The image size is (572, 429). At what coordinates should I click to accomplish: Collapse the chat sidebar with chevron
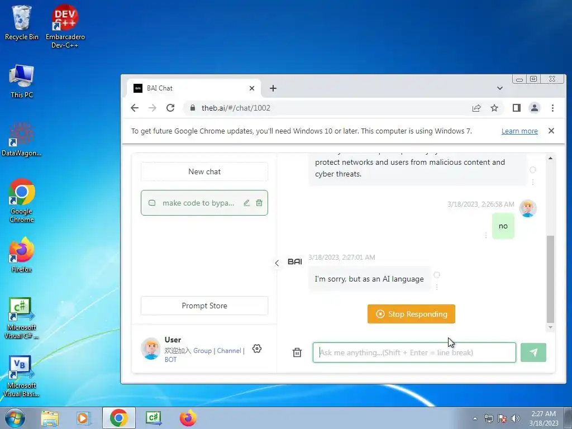pos(277,263)
